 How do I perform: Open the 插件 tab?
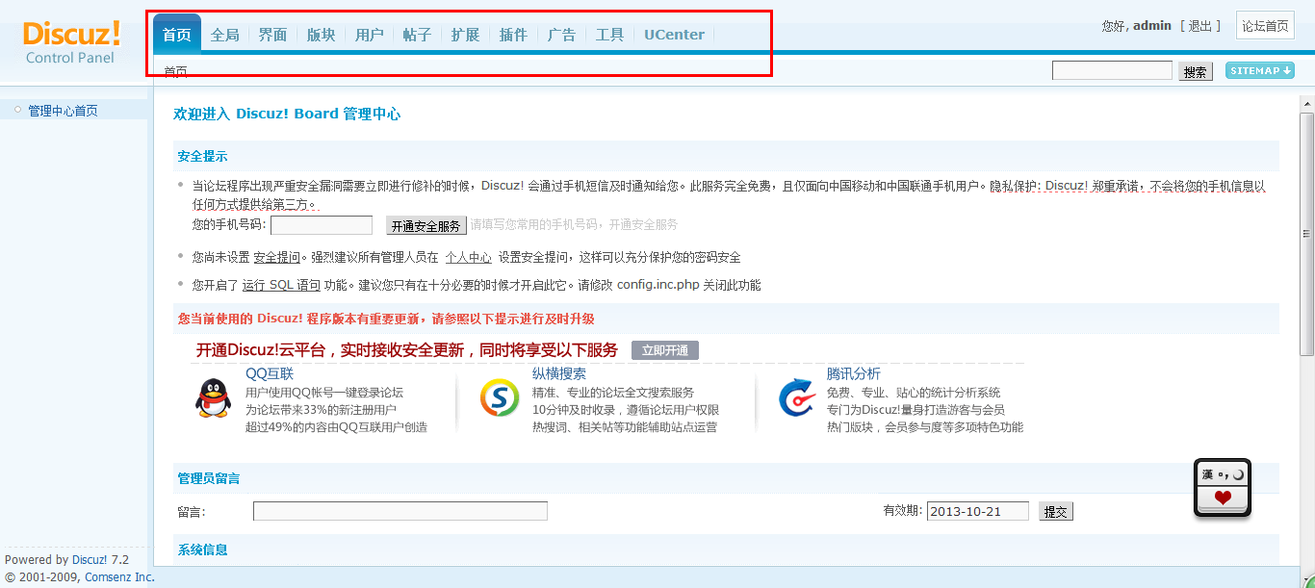(514, 35)
